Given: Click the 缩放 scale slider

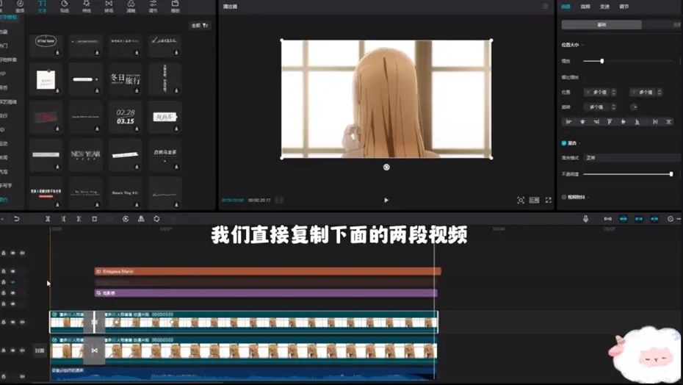Looking at the screenshot, I should (628, 61).
